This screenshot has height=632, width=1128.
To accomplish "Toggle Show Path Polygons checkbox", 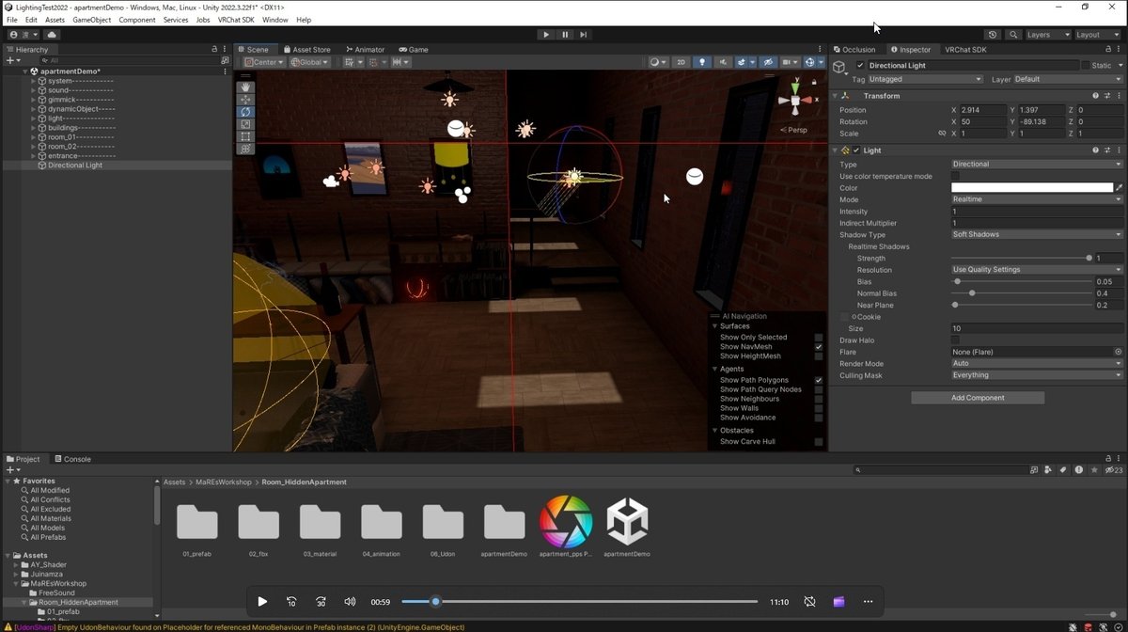I will (819, 380).
